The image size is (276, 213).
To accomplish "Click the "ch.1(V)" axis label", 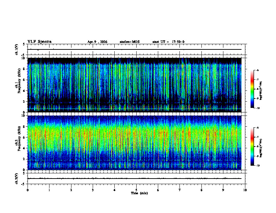I will pos(16,49).
